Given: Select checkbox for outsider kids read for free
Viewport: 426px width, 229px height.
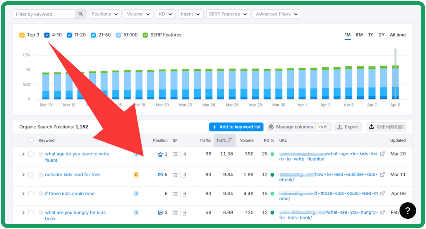Looking at the screenshot, I should [31, 175].
